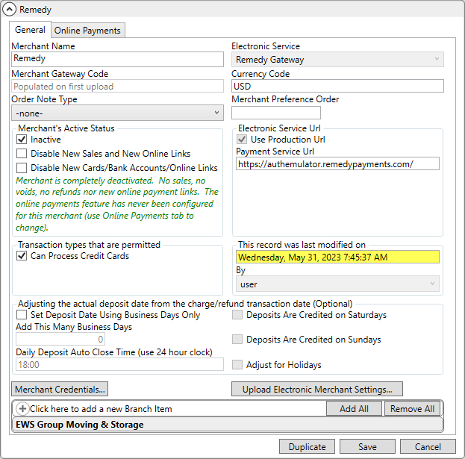The width and height of the screenshot is (465, 459).
Task: Enable Set Deposit Date Using Business Days Only
Action: [x=22, y=315]
